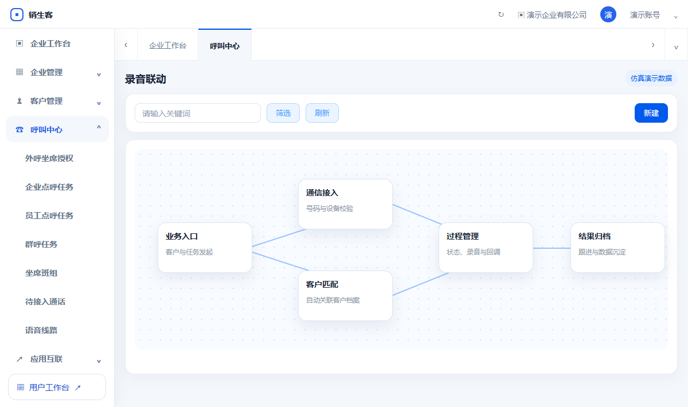Select the 通信接入 flow node
The width and height of the screenshot is (688, 407).
(x=346, y=204)
